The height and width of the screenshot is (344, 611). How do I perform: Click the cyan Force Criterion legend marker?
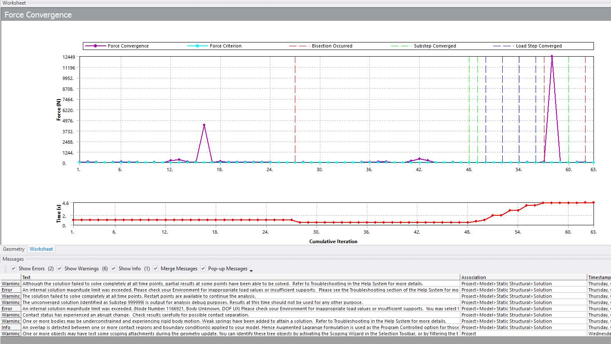point(197,46)
